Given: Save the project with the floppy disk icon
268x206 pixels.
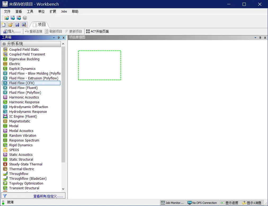Looking at the screenshot, I should 17,25.
